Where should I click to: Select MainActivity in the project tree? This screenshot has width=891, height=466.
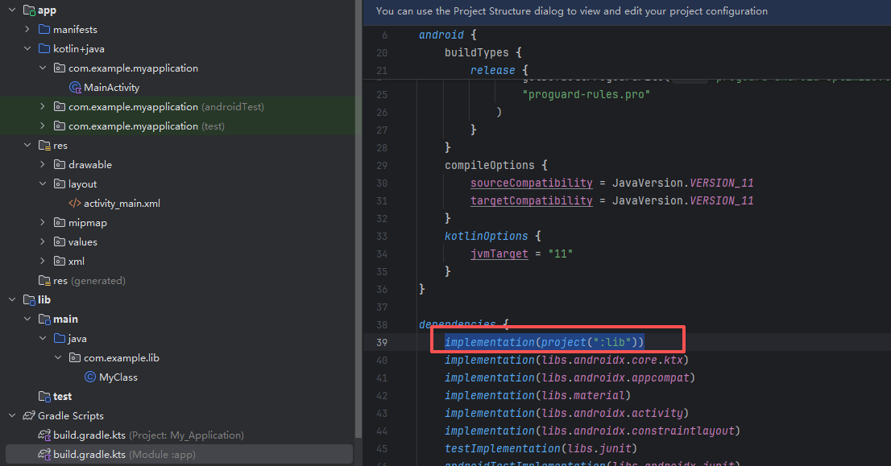click(x=111, y=88)
